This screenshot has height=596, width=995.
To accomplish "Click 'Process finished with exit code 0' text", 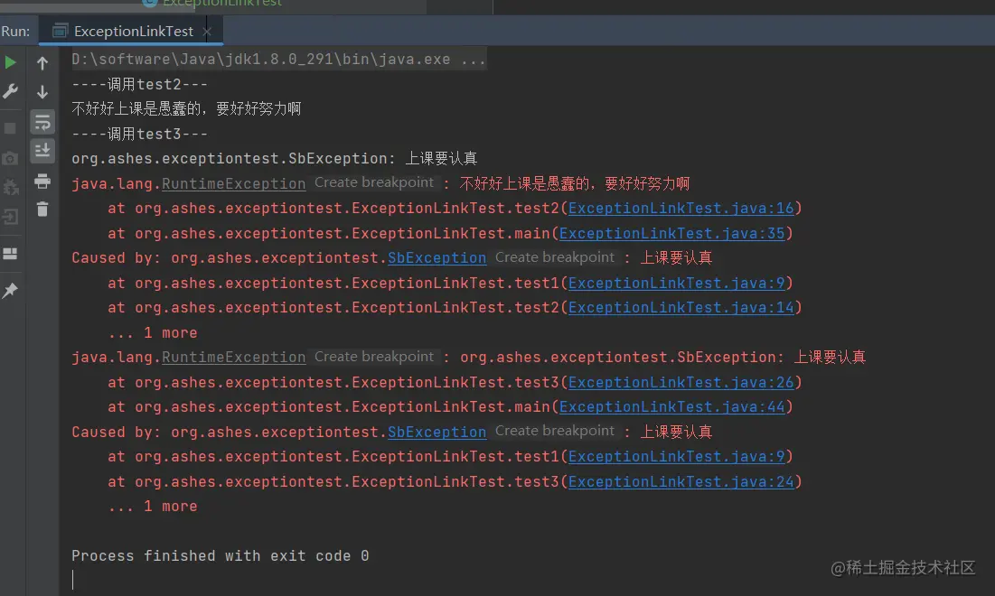I will click(221, 556).
